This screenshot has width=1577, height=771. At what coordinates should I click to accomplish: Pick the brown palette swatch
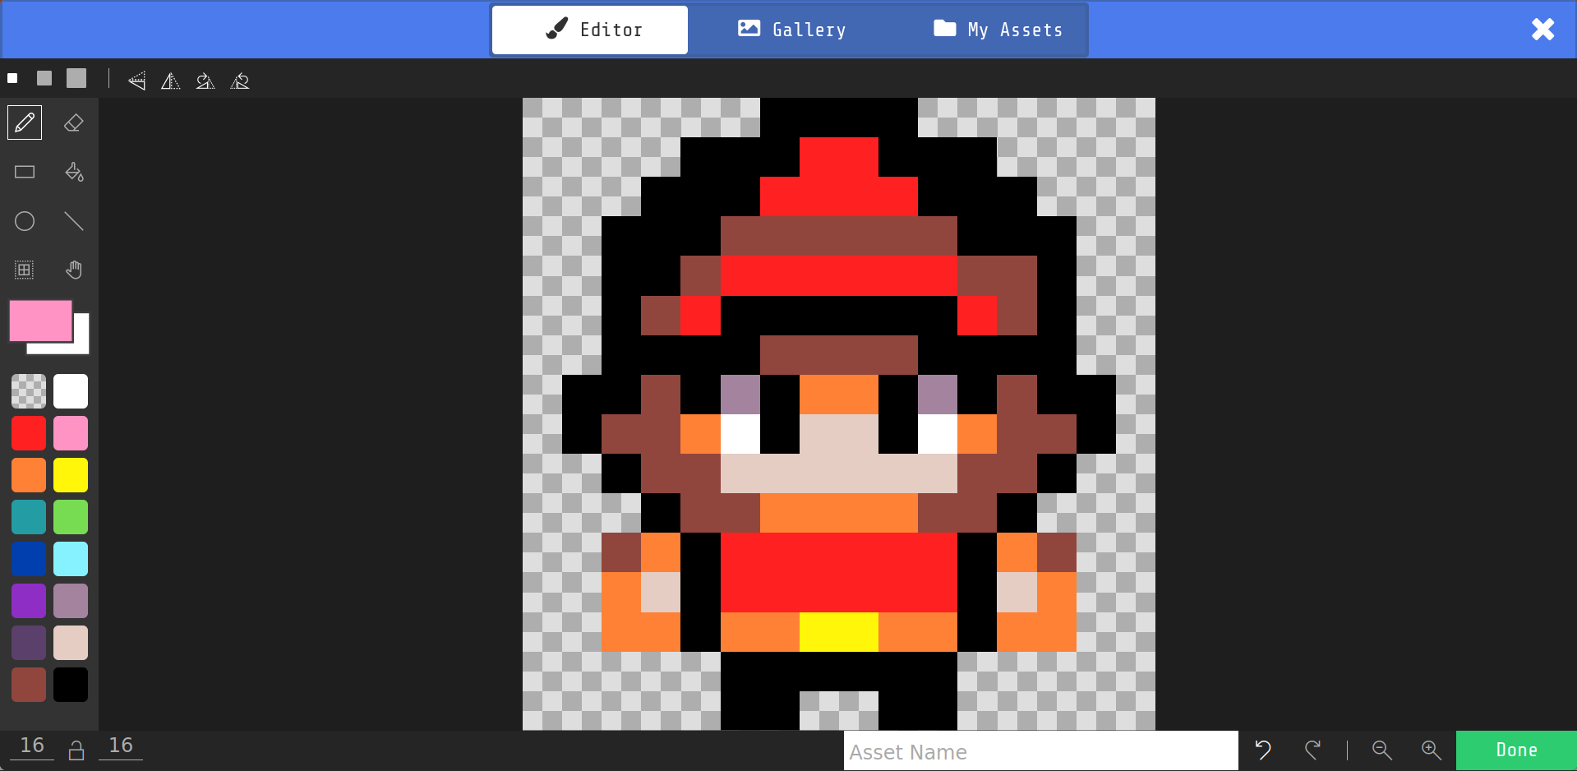click(29, 685)
